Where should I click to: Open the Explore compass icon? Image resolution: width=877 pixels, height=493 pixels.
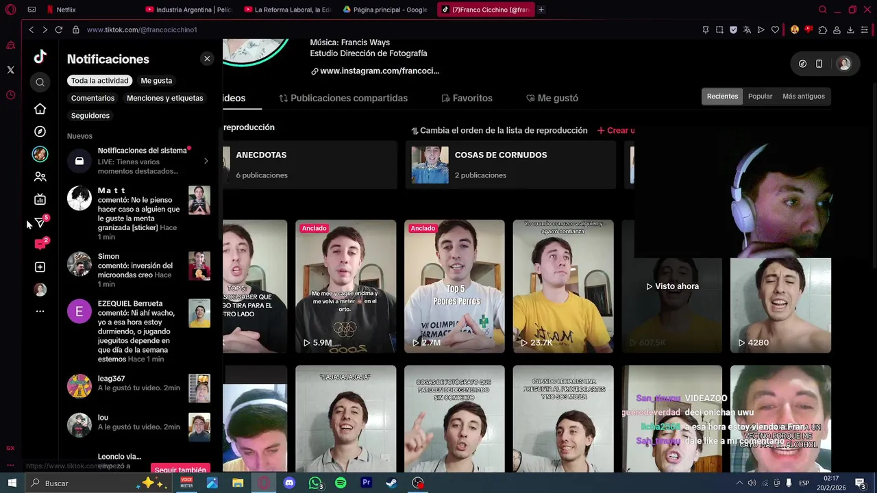point(40,131)
